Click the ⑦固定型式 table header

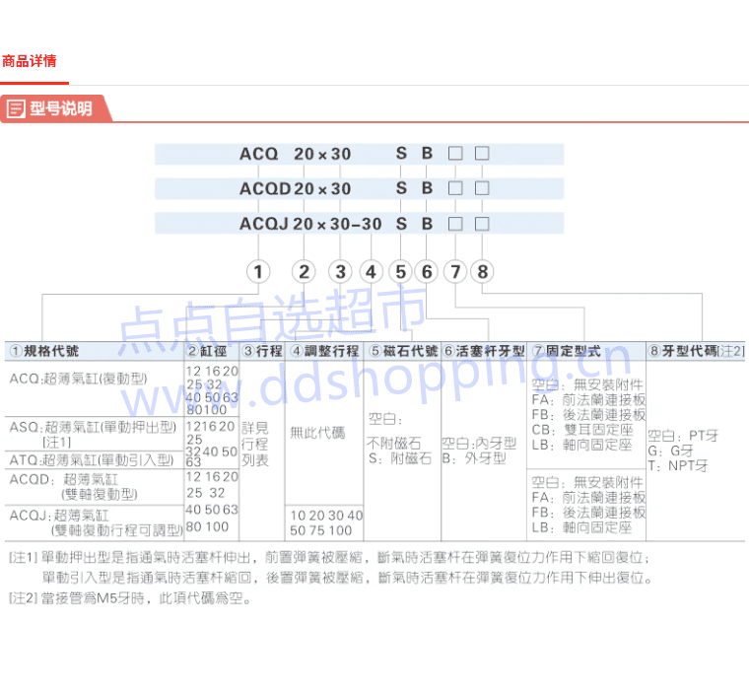click(x=566, y=351)
